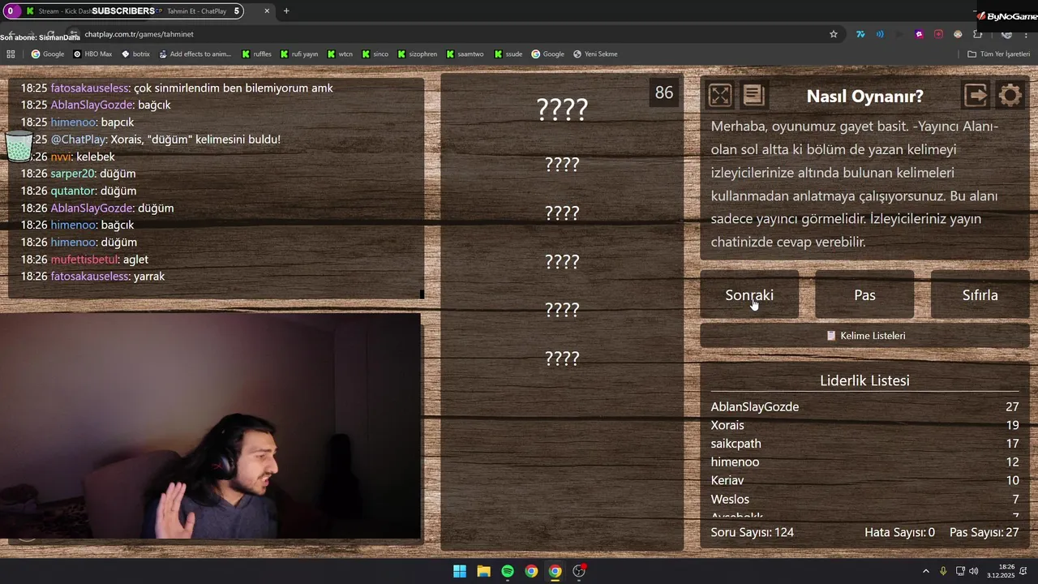Click mufettisbetul's aglet chat message
Viewport: 1038px width, 584px height.
tap(84, 260)
